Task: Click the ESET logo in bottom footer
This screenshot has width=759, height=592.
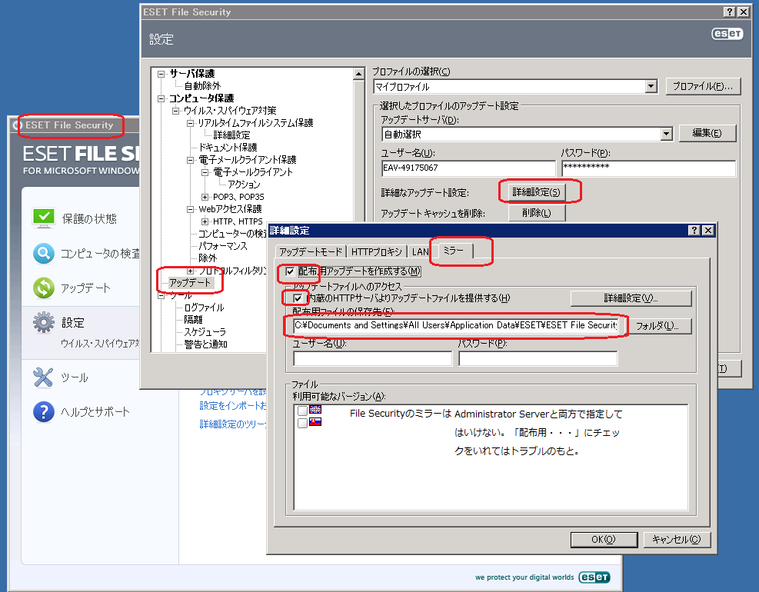Action: pyautogui.click(x=594, y=577)
